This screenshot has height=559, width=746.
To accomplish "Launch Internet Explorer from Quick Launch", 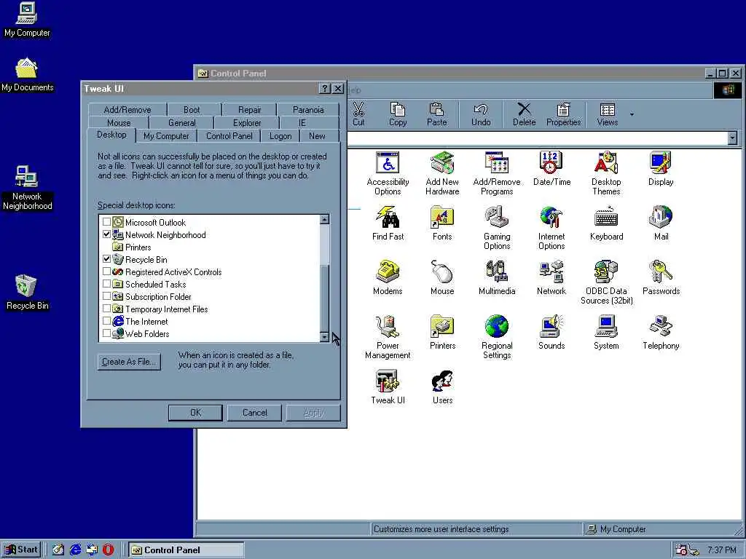I will [x=75, y=550].
